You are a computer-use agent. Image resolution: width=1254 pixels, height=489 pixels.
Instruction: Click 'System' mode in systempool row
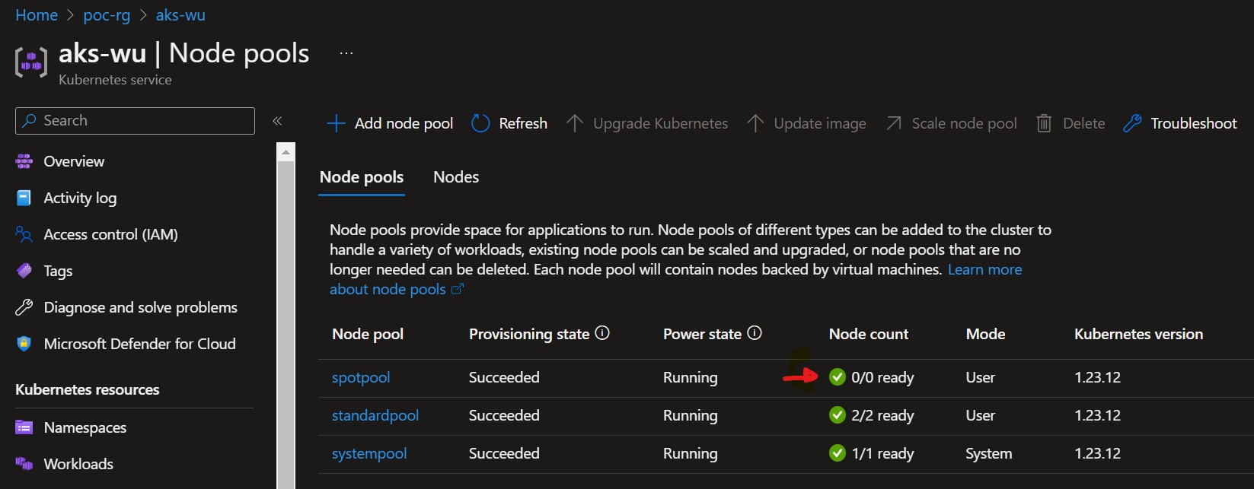pos(988,454)
